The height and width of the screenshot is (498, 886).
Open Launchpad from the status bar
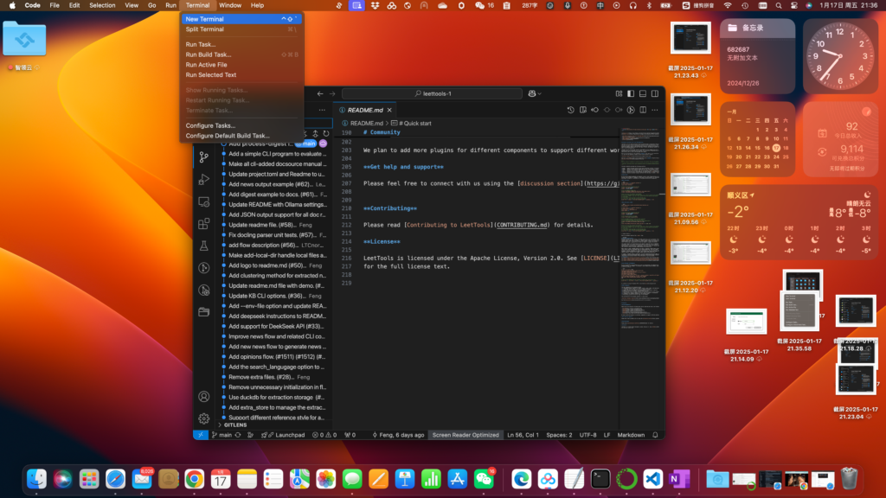pos(283,435)
